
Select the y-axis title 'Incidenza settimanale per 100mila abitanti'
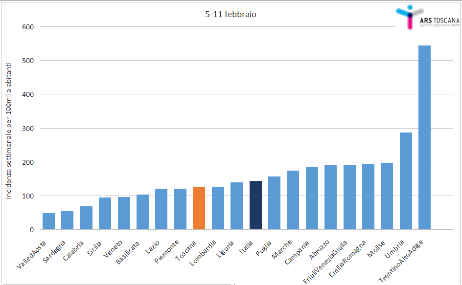coord(8,131)
